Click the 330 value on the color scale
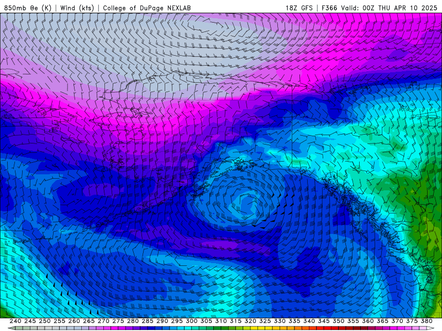 (280, 321)
